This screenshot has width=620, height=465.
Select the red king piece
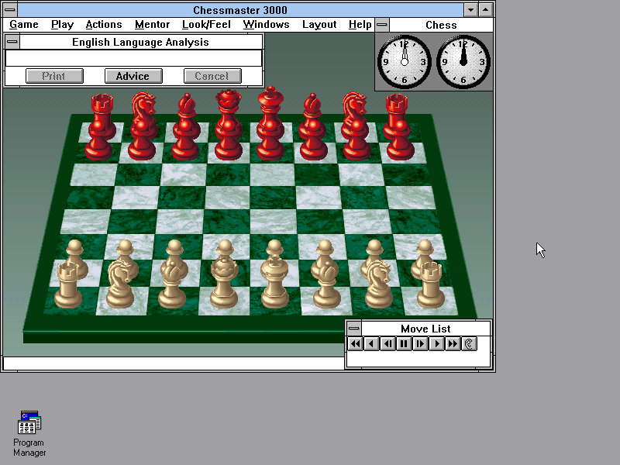pos(270,105)
